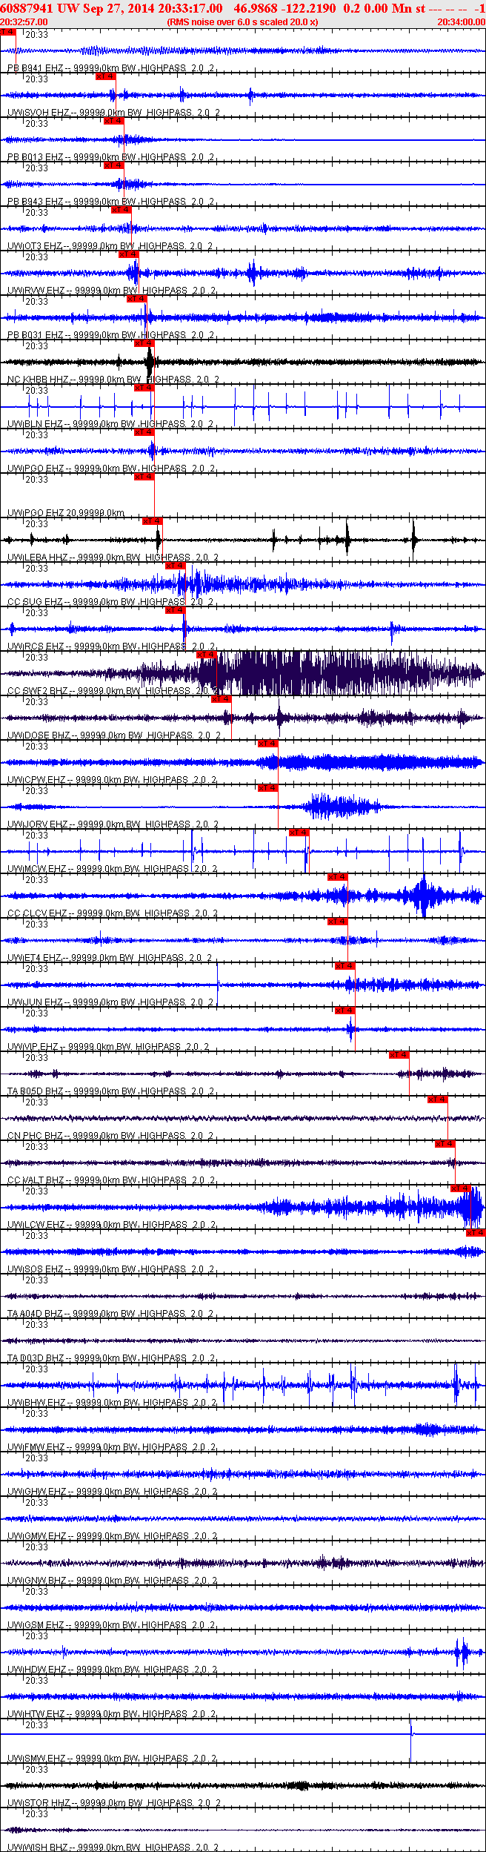The height and width of the screenshot is (1852, 486).
Task: Select the UW BHW EHZ station label
Action: pyautogui.click(x=113, y=1403)
